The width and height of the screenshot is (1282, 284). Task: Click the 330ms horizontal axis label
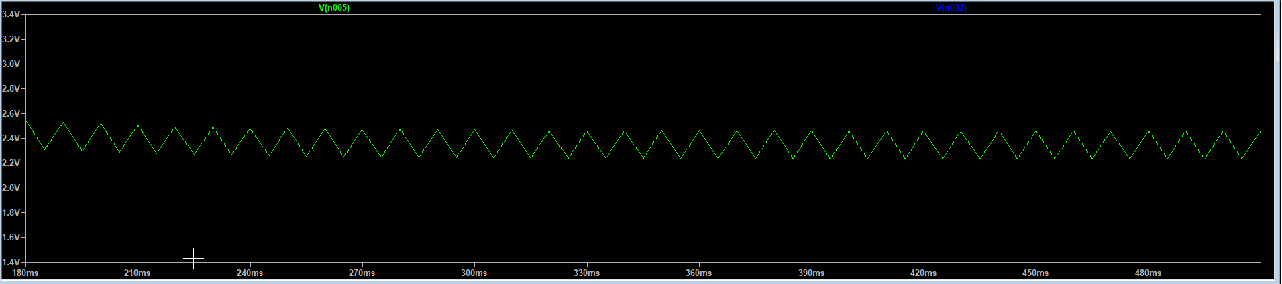(586, 273)
